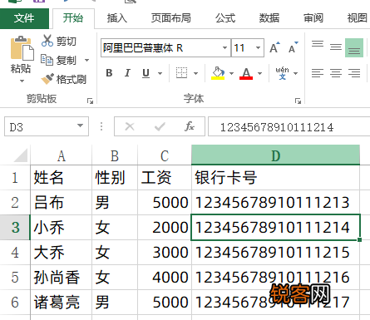Screen dimensions: 370x320
Task: Click salary cell 3000 for 大乔
Action: (x=165, y=253)
